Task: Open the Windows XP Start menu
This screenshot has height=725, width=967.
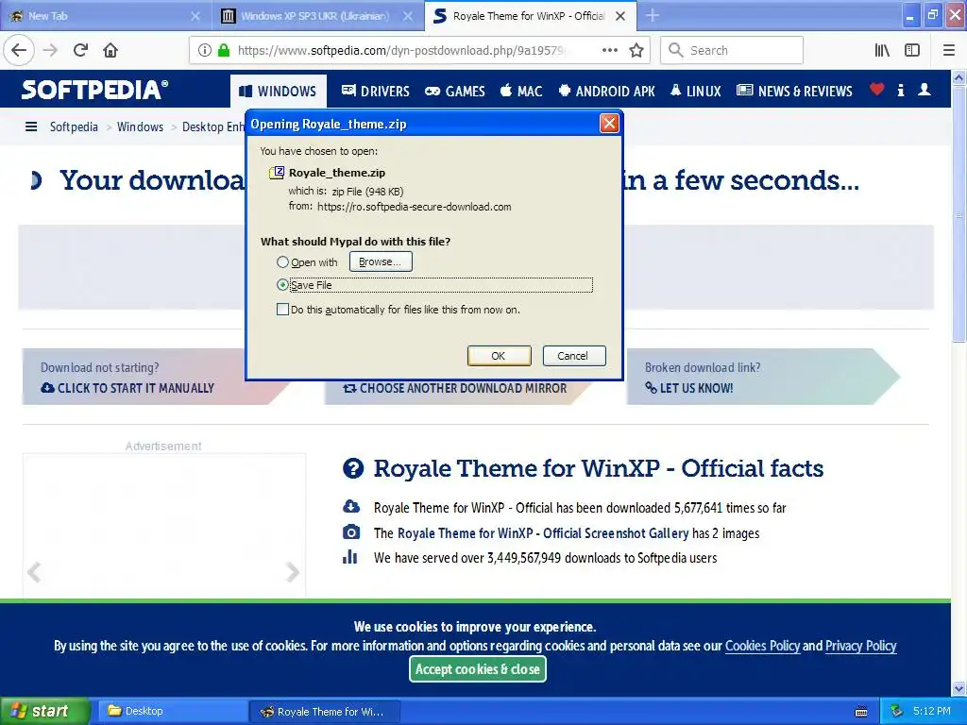Action: [x=44, y=712]
